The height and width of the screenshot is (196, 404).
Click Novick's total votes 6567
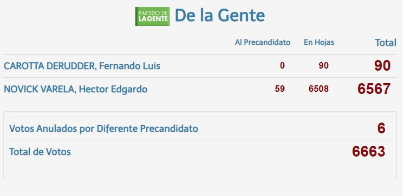pos(374,89)
